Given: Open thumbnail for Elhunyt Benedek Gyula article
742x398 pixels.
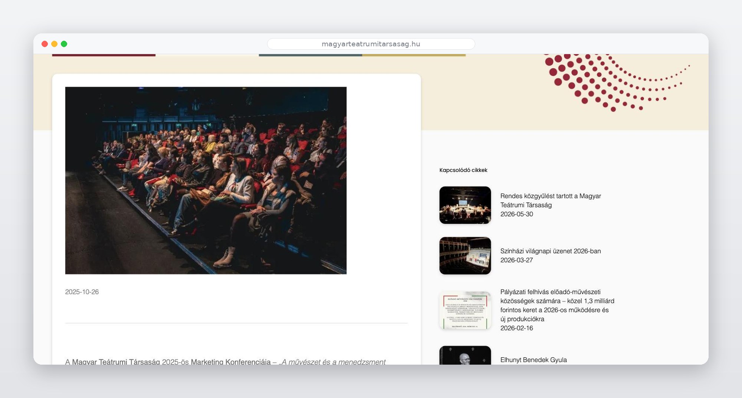Looking at the screenshot, I should pos(465,355).
